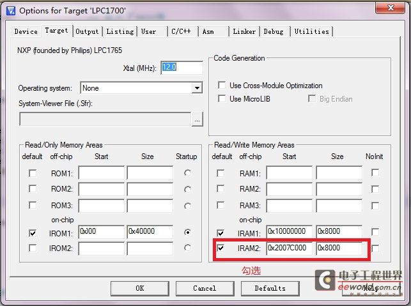The height and width of the screenshot is (306, 411).
Task: Select ROM2 Startup radio button
Action: [x=187, y=189]
